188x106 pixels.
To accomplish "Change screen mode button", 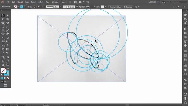I will (5, 85).
